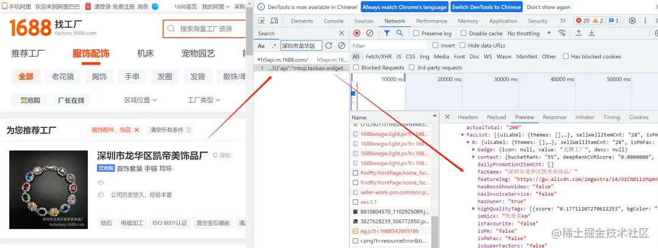Open DevTools settings gear
This screenshot has height=248, width=658.
(x=632, y=21)
